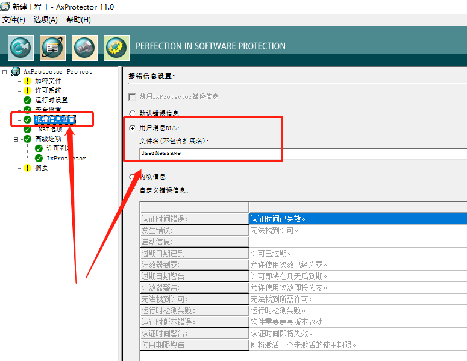Open the 帮助(H) menu
Image resolution: width=467 pixels, height=361 pixels.
(78, 20)
